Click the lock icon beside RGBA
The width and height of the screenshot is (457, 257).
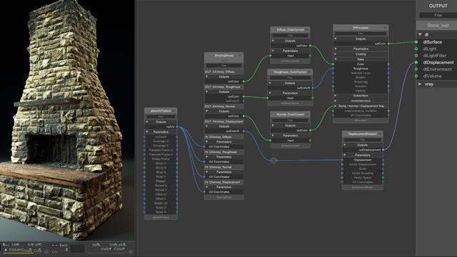point(6,250)
